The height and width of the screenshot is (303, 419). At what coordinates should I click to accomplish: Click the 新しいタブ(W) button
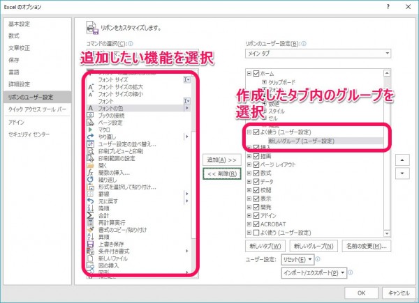pyautogui.click(x=265, y=246)
